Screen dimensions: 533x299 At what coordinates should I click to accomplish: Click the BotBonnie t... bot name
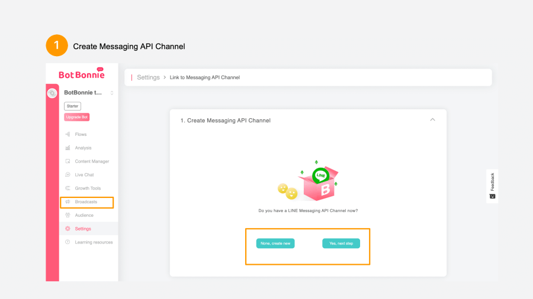[82, 93]
